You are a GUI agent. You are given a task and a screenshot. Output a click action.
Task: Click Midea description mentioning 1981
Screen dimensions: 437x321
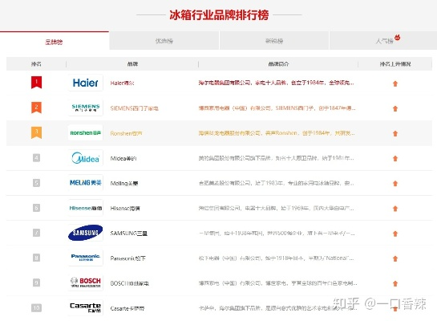tap(276, 158)
